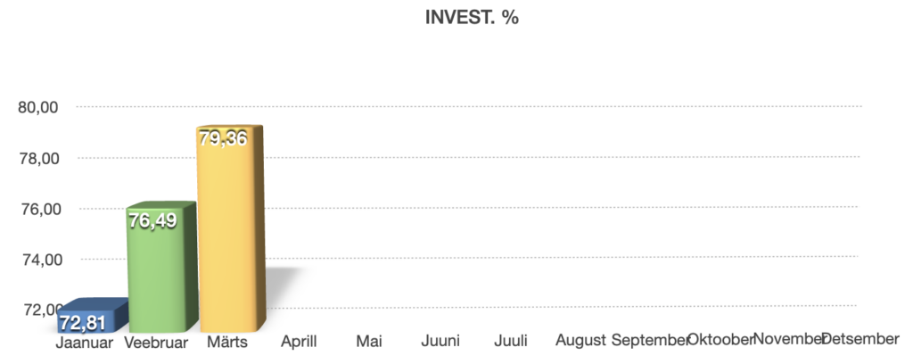This screenshot has height=364, width=913.
Task: Click the 76,00 axis value
Action: click(38, 209)
